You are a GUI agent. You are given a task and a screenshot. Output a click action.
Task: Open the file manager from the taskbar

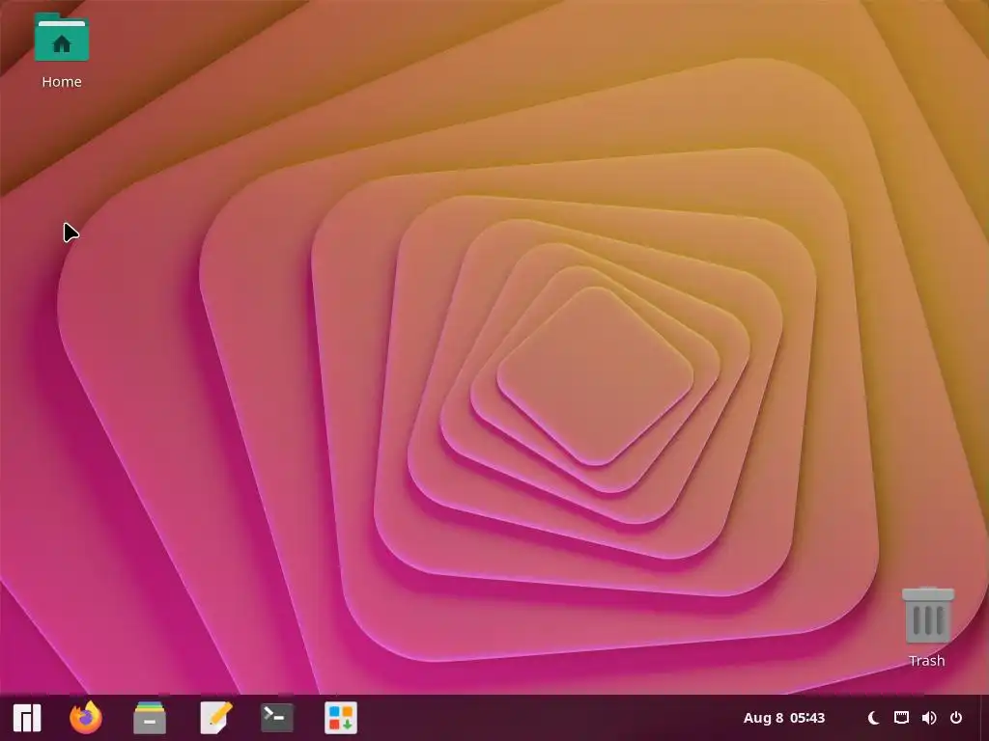pyautogui.click(x=150, y=718)
